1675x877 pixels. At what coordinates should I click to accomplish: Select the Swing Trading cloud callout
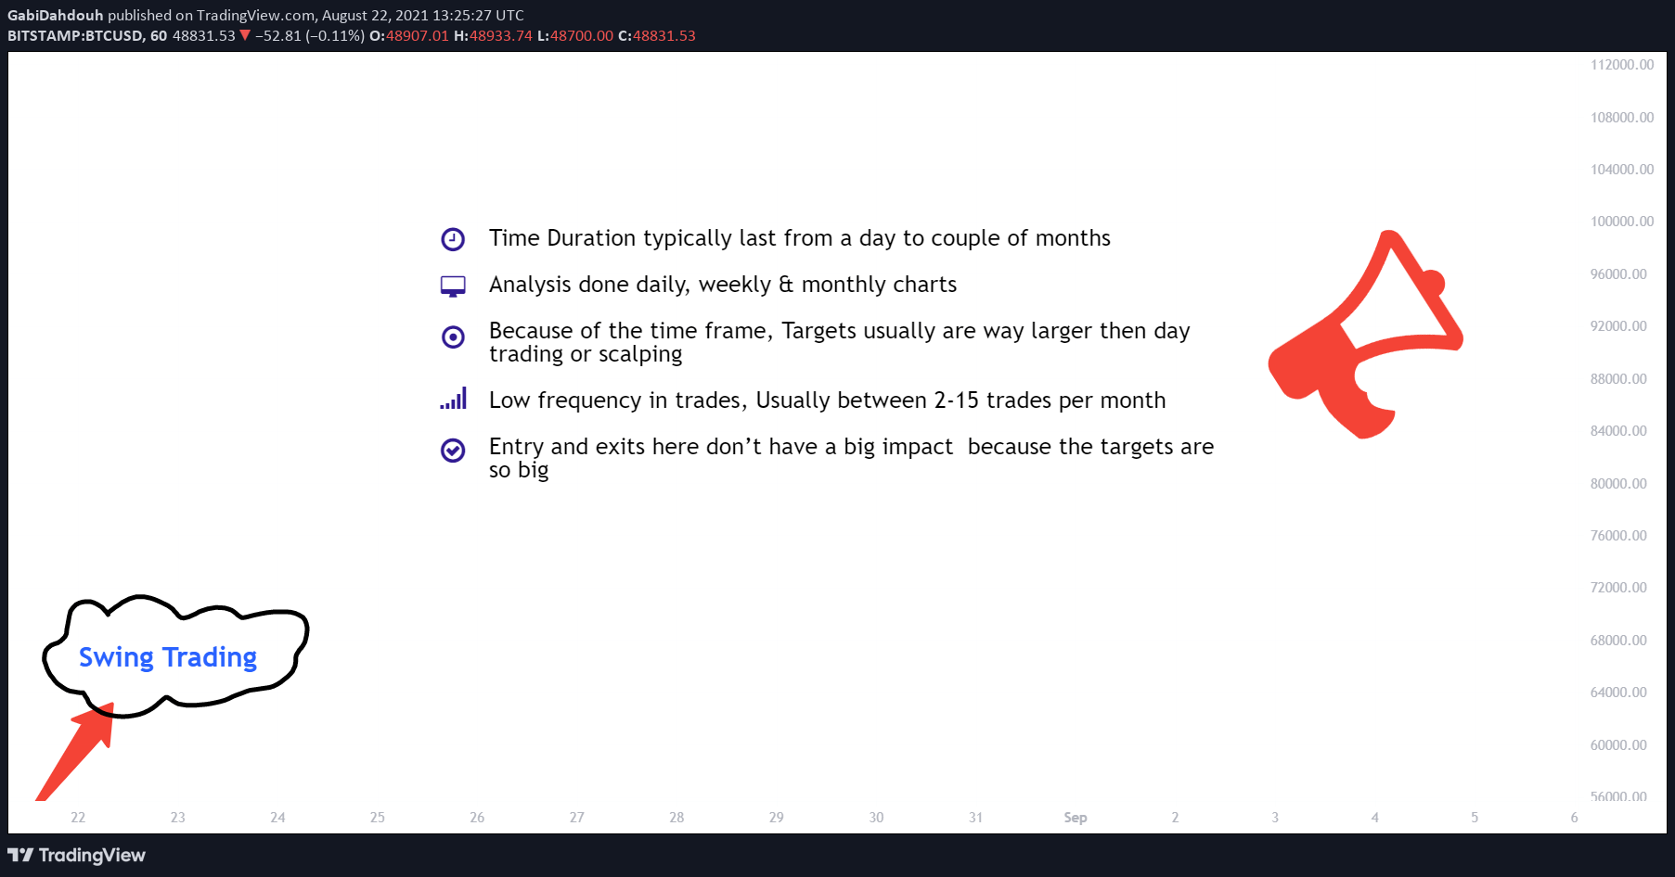tap(175, 656)
